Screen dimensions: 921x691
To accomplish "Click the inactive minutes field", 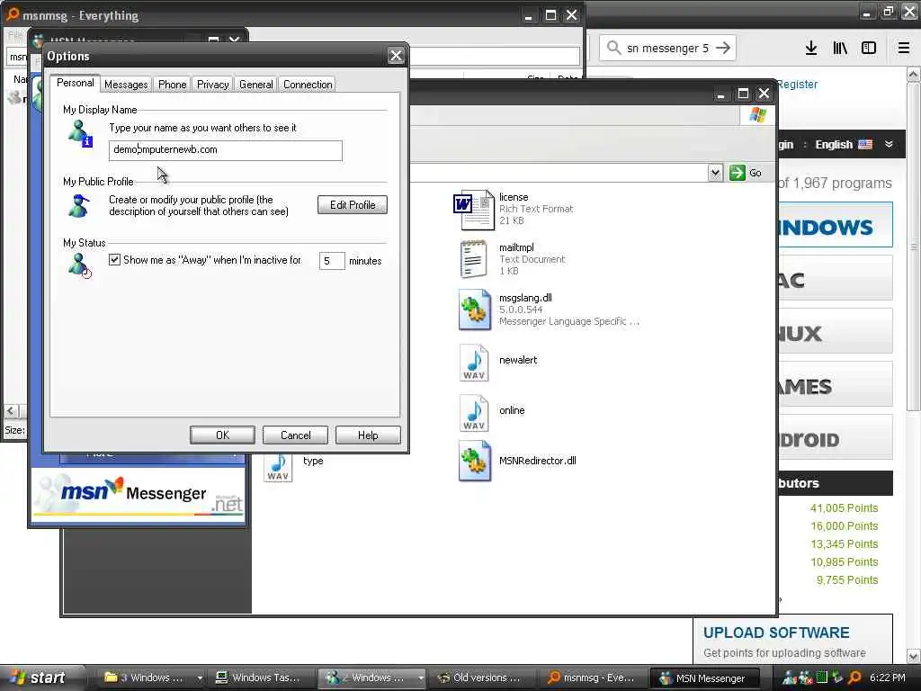I will [332, 261].
